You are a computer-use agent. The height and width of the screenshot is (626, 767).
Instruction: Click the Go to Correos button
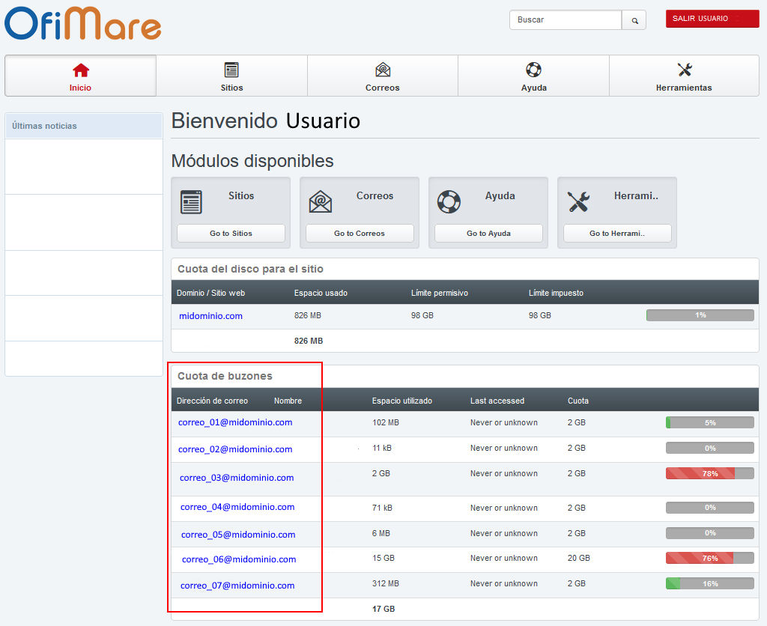click(x=360, y=234)
